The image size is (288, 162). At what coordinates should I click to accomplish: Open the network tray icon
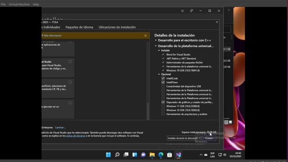[x=220, y=155]
